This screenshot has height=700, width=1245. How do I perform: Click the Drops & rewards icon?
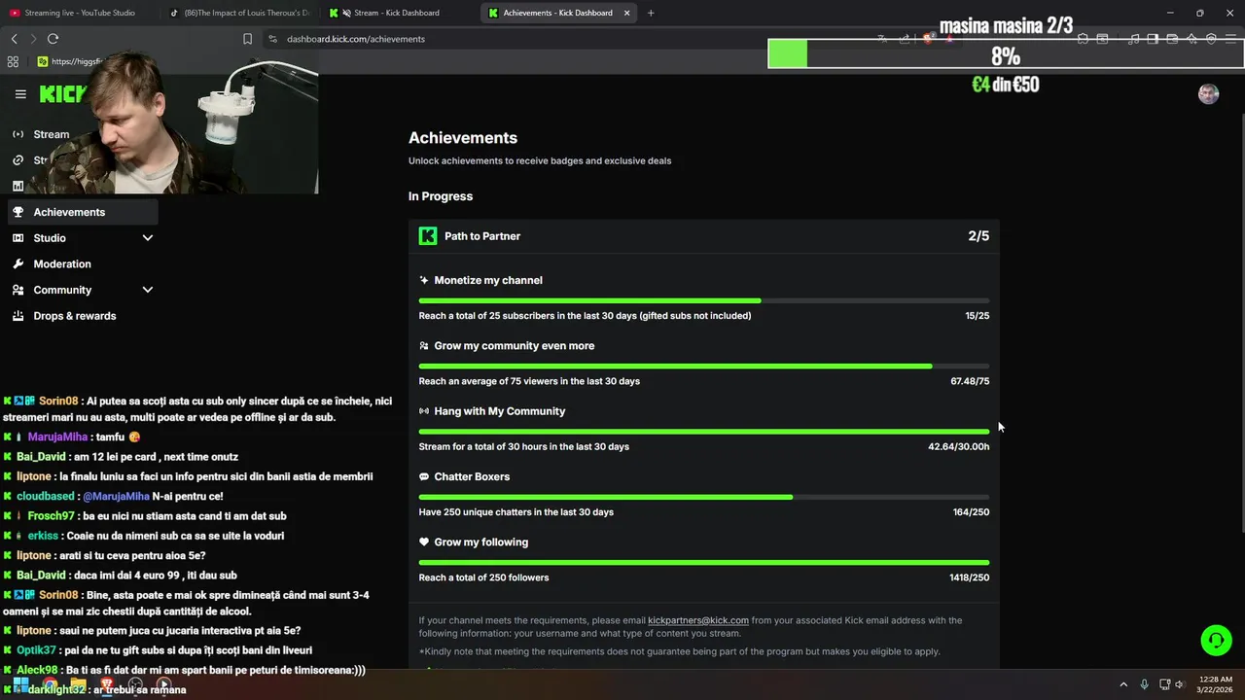pyautogui.click(x=18, y=316)
